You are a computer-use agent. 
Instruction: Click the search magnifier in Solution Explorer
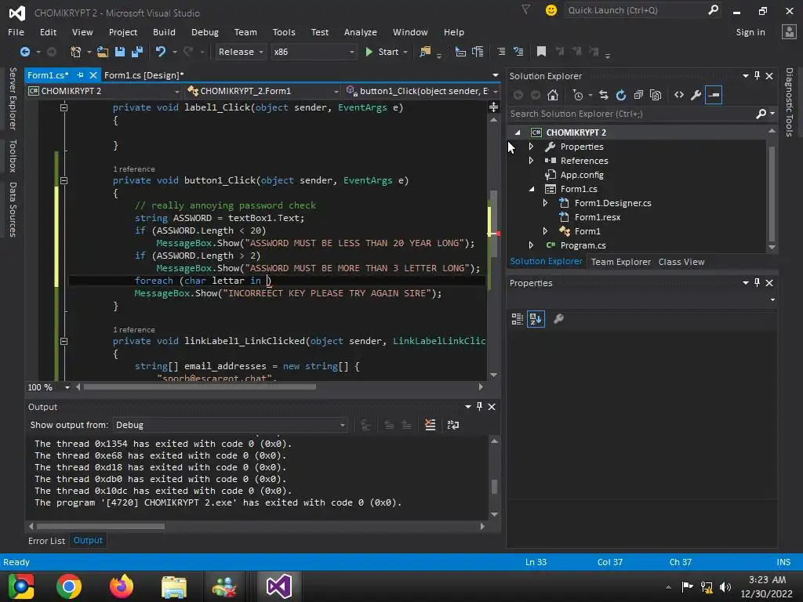click(761, 114)
